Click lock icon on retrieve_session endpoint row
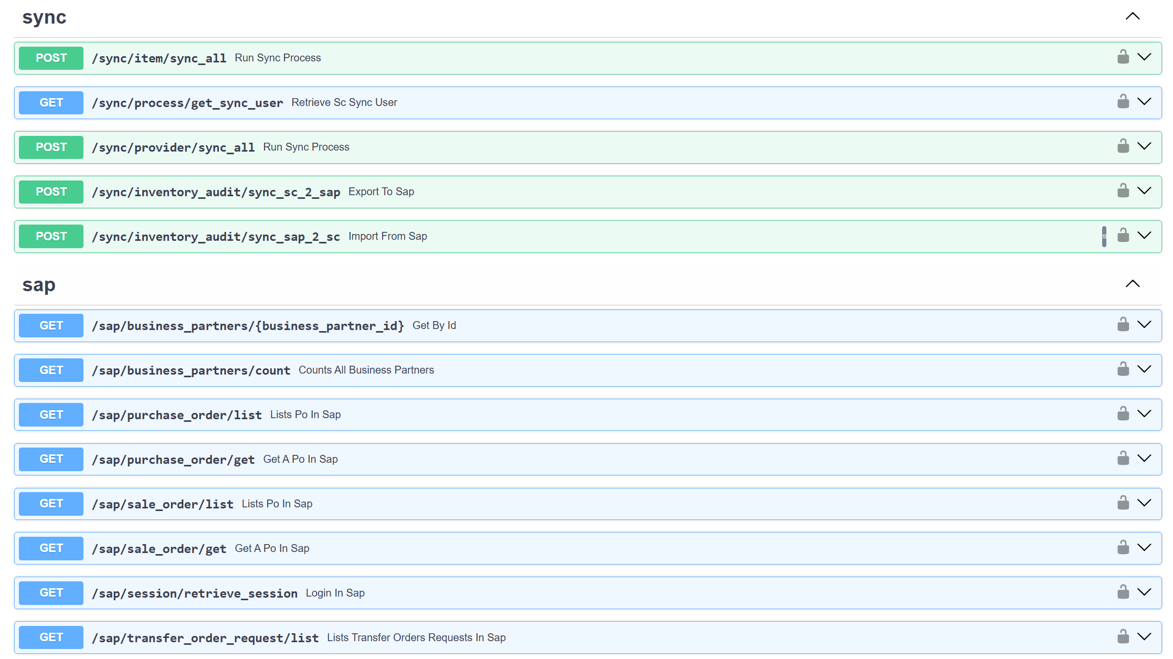This screenshot has width=1173, height=659. (1123, 592)
